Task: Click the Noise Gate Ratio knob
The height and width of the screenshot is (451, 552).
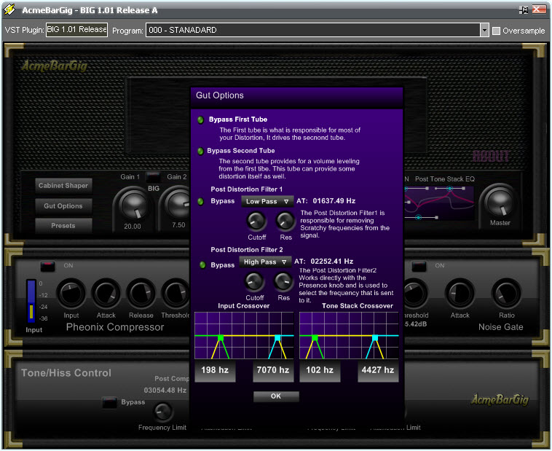Action: tap(507, 294)
